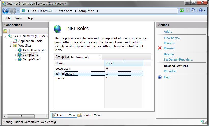Open Help via toolbar question mark icon
209x126 pixels.
201,10
